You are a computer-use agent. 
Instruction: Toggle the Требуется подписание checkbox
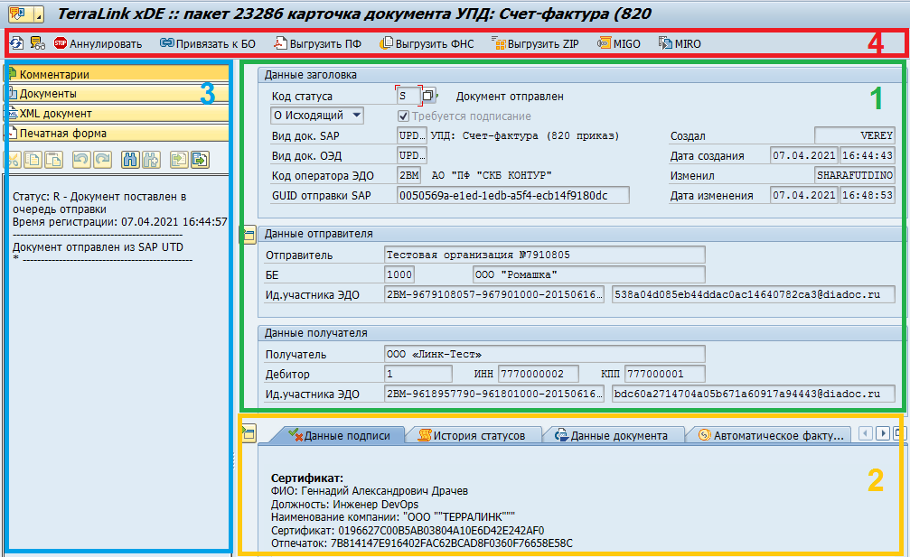[x=404, y=116]
